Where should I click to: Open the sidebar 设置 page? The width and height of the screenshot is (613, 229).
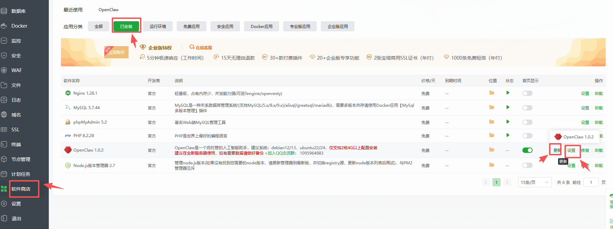[16, 204]
